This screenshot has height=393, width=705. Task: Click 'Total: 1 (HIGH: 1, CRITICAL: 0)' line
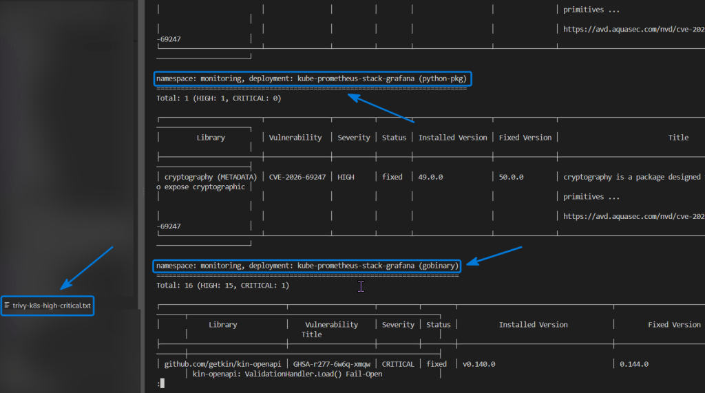tap(218, 98)
